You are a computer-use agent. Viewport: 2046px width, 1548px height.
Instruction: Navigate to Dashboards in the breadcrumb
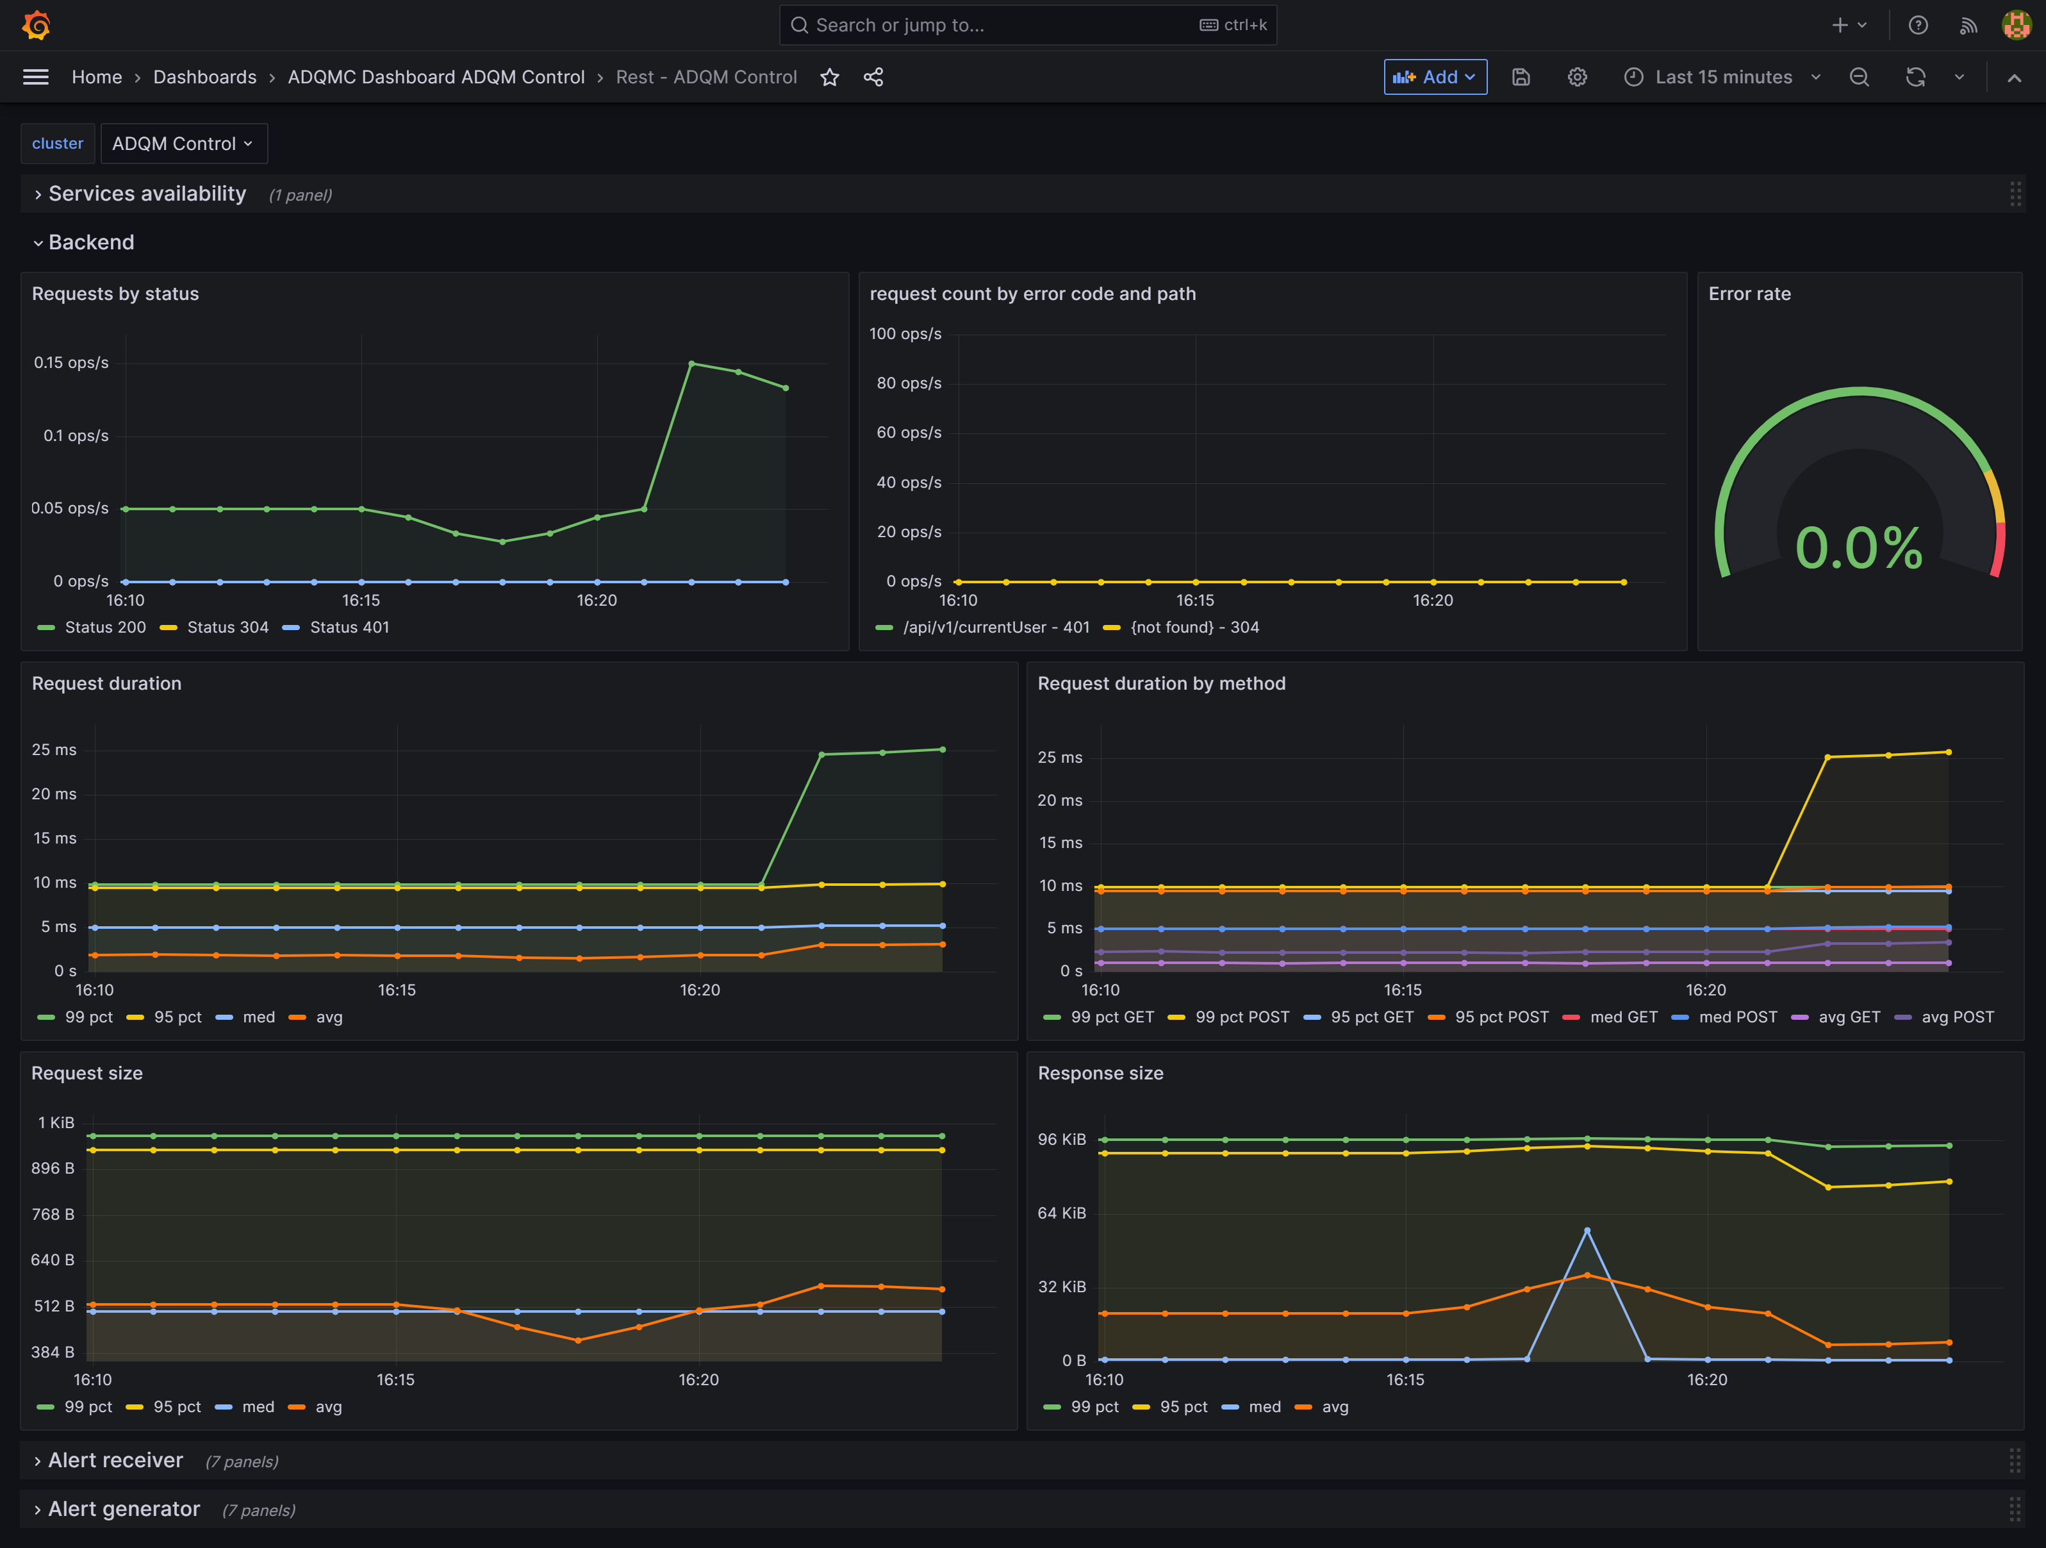(204, 77)
